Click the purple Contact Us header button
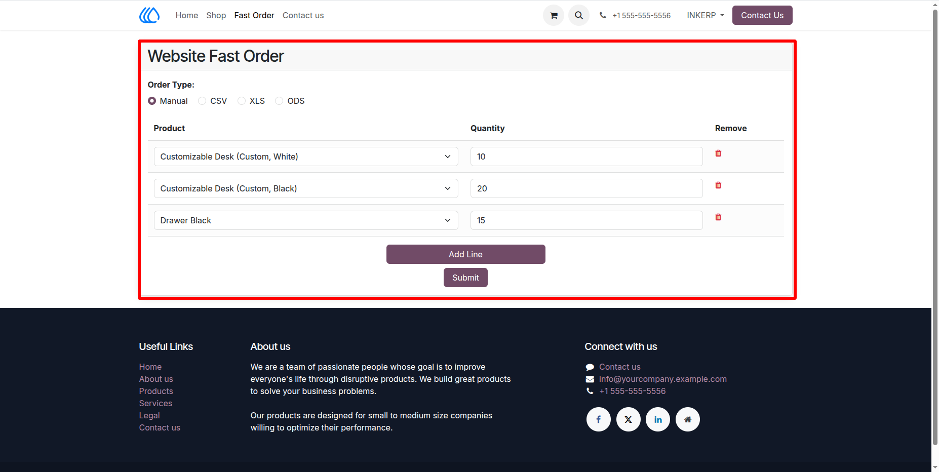The height and width of the screenshot is (472, 939). pyautogui.click(x=762, y=15)
